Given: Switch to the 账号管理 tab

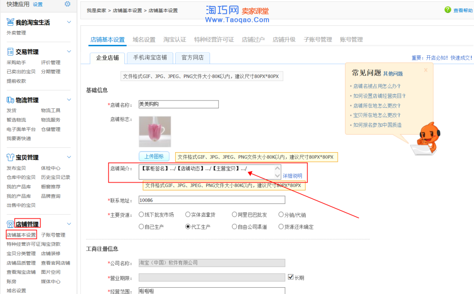Looking at the screenshot, I should [351, 39].
